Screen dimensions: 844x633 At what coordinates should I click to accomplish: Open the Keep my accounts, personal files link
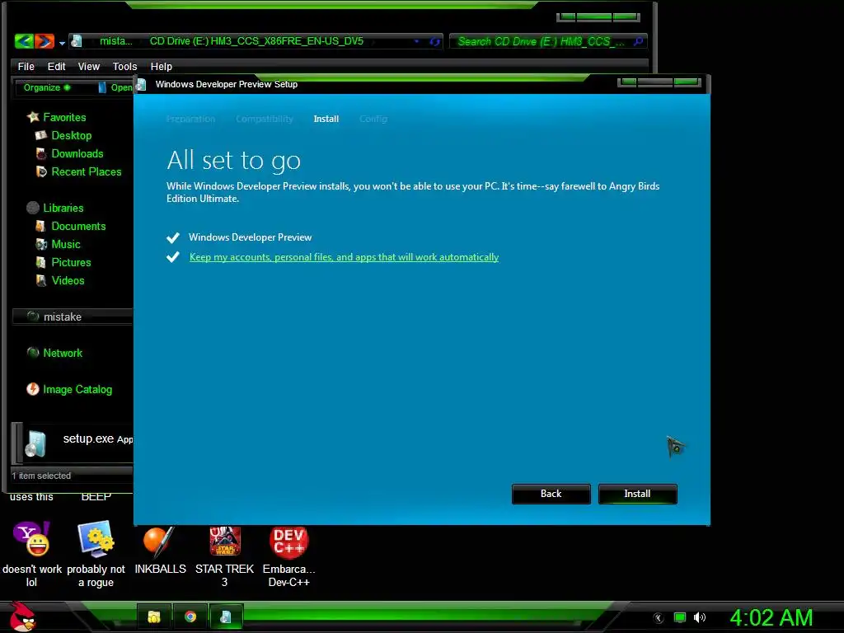pos(344,257)
